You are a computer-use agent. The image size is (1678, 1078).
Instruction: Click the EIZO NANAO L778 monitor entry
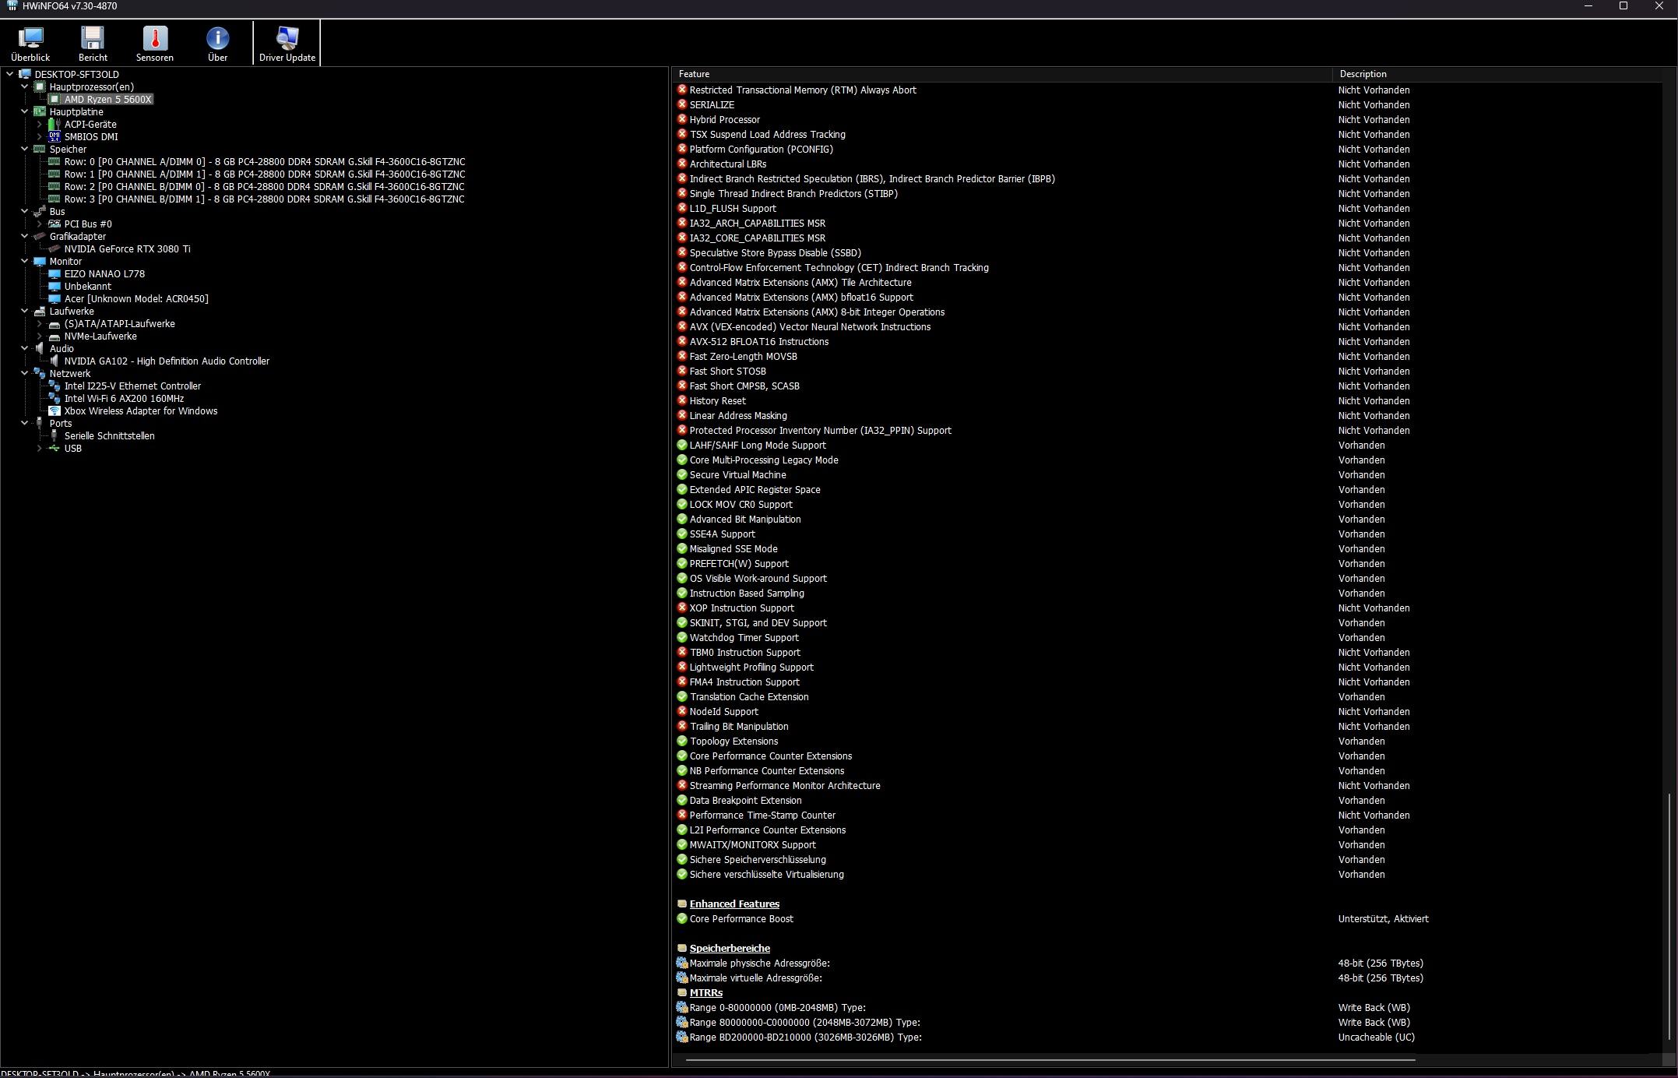click(104, 274)
